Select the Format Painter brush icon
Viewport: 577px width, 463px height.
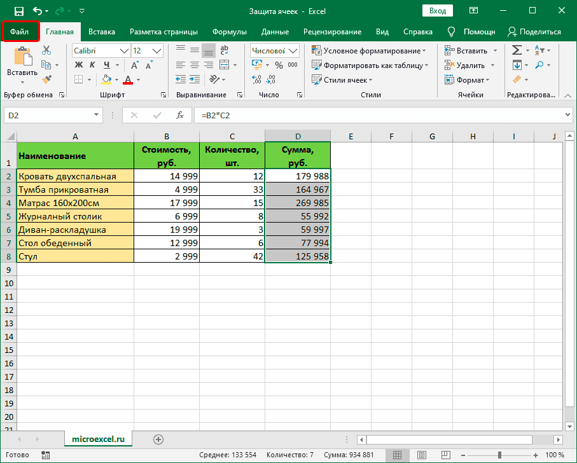coord(46,79)
